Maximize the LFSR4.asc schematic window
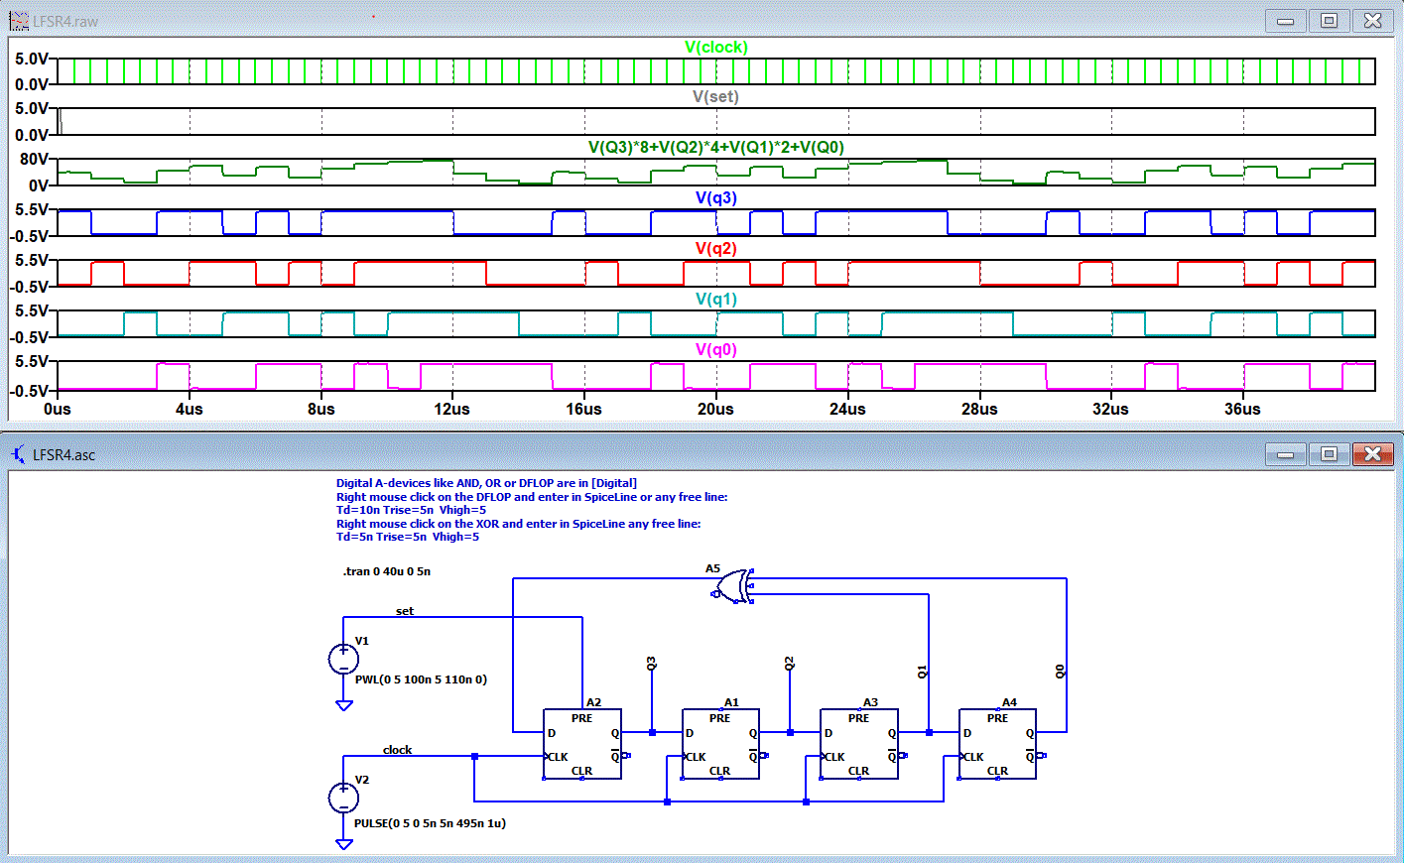Screen dimensions: 1404x863 [1329, 454]
